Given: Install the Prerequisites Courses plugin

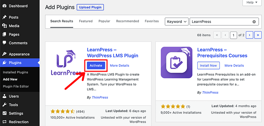Looking at the screenshot, I should point(209,65).
